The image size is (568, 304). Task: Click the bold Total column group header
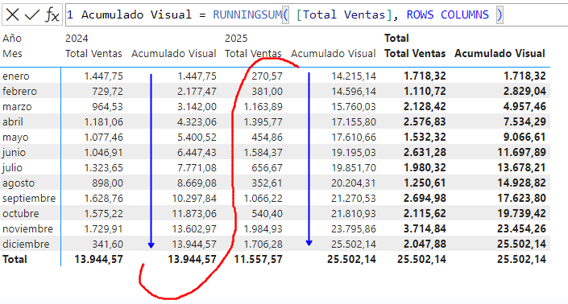[x=396, y=39]
